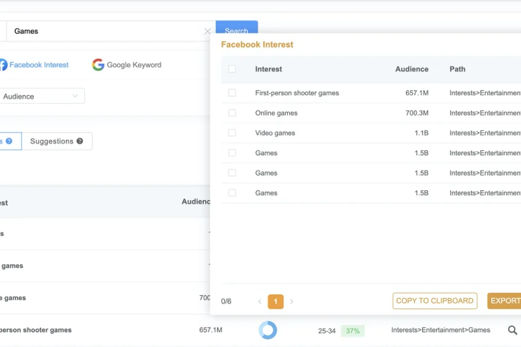Click the 0/6 selection counter

point(226,301)
